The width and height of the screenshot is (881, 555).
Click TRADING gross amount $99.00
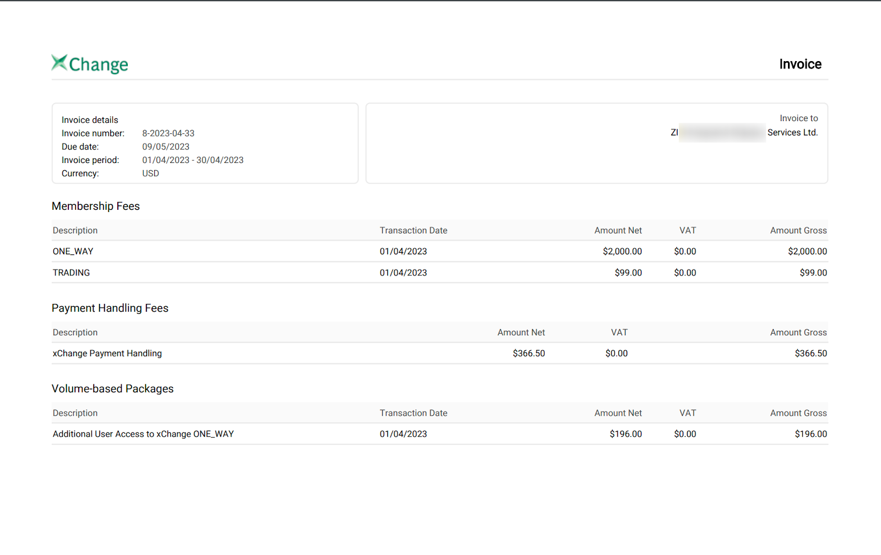click(x=813, y=273)
